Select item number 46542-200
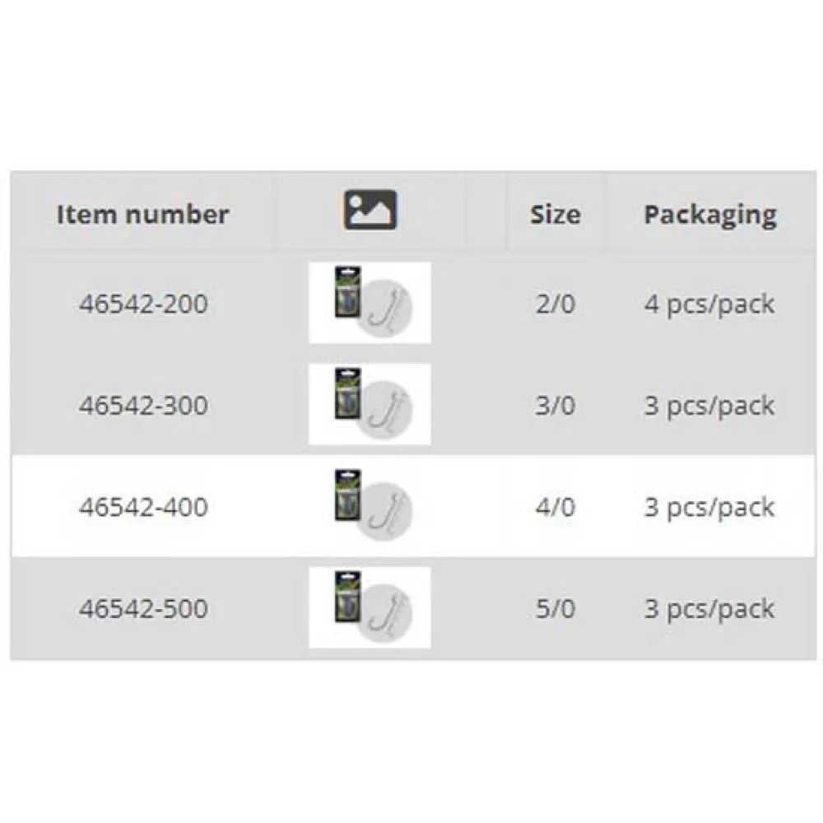This screenshot has height=823, width=823. [143, 305]
